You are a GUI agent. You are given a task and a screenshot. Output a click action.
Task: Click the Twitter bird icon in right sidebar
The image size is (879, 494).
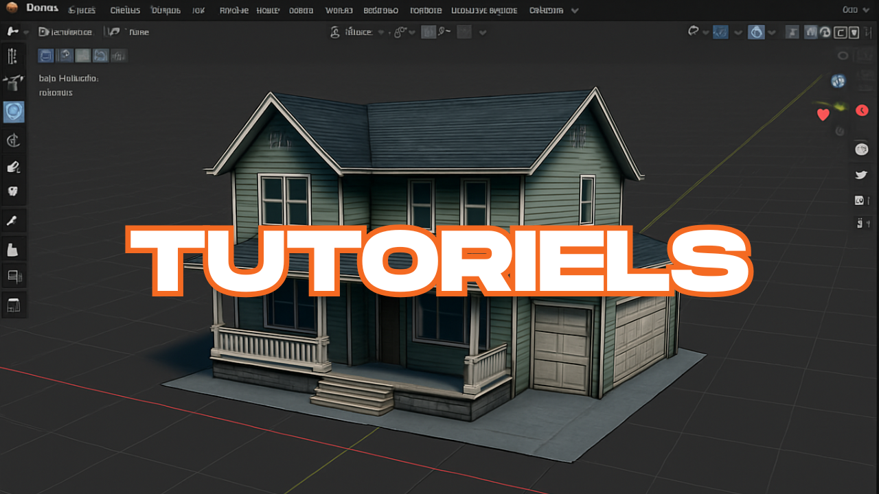click(860, 175)
